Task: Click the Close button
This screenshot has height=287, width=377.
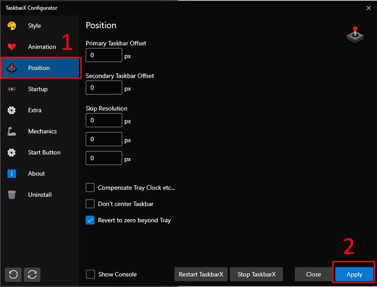Action: (x=313, y=274)
